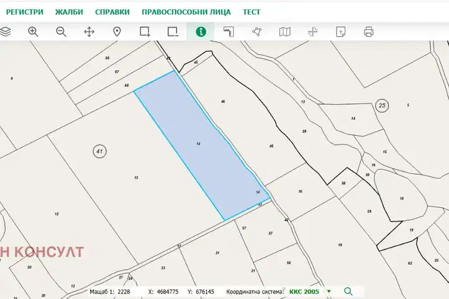Open the ПРАВОСПОСОБНИ ЛИЦА menu
The height and width of the screenshot is (299, 449).
click(x=186, y=12)
